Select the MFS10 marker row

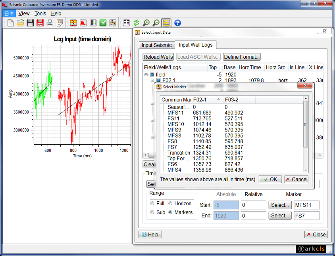(232, 124)
